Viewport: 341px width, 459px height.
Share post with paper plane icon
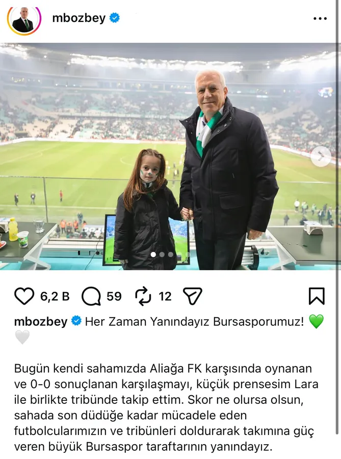pos(193,296)
